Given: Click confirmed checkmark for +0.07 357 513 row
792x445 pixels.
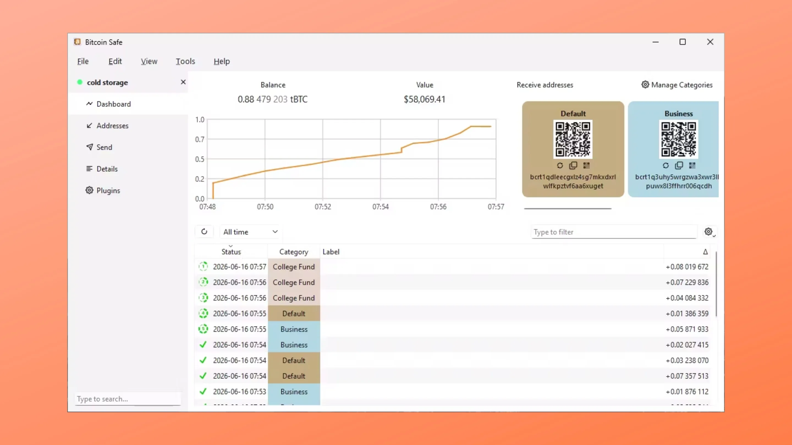Looking at the screenshot, I should 203,376.
